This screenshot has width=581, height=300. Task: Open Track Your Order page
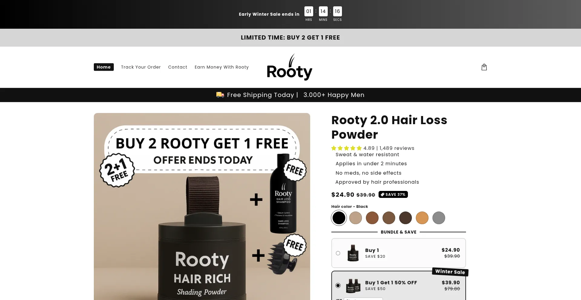[x=141, y=67]
